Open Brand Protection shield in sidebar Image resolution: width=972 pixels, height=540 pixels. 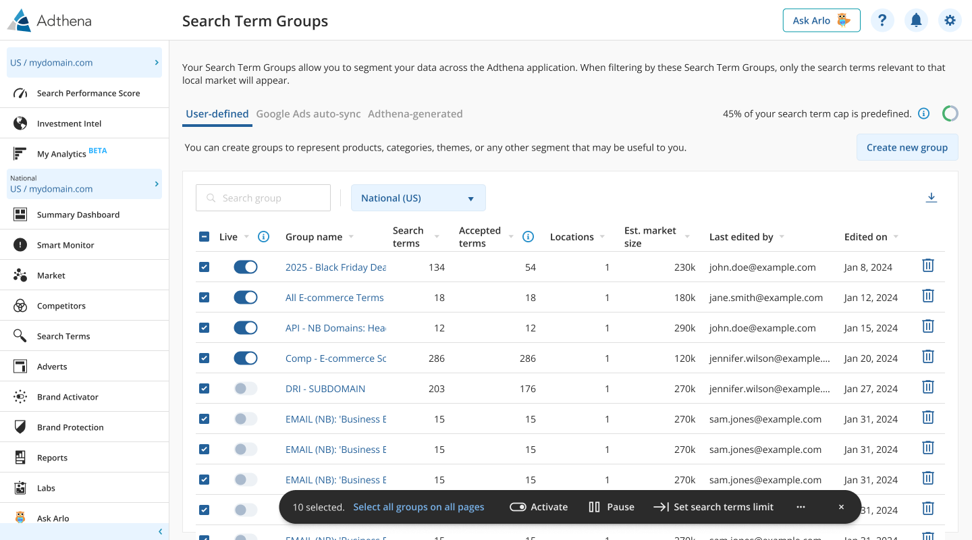click(x=20, y=427)
